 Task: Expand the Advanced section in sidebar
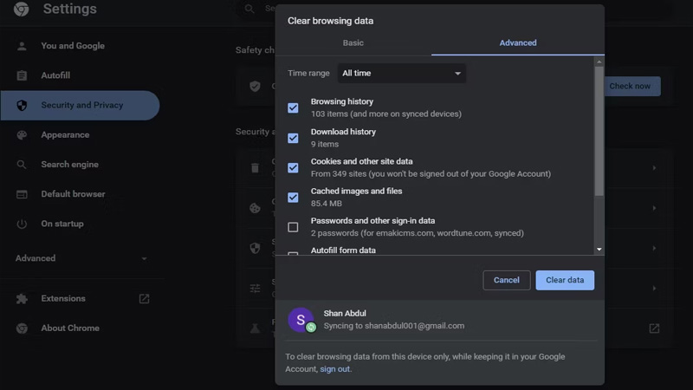pos(81,258)
